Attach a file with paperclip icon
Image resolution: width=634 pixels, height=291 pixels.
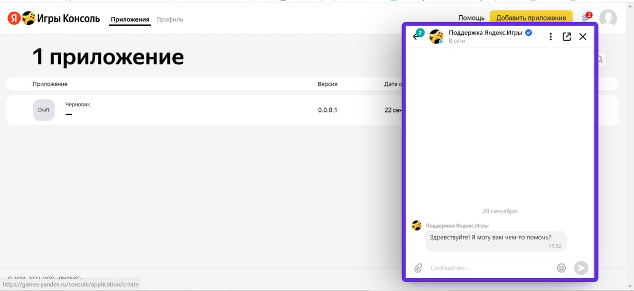click(418, 268)
